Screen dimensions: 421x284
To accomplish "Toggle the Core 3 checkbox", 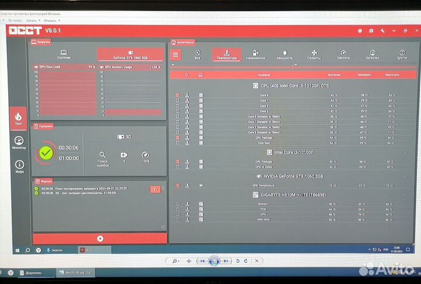I will click(x=178, y=111).
